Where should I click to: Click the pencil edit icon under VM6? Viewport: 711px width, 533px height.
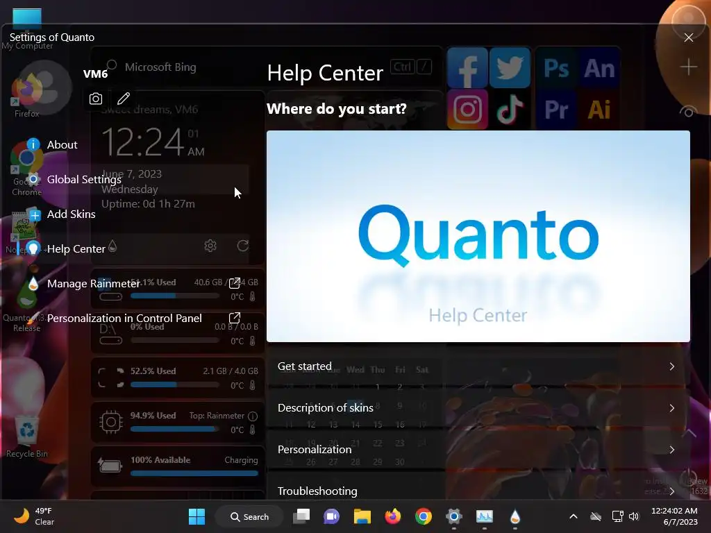click(124, 99)
